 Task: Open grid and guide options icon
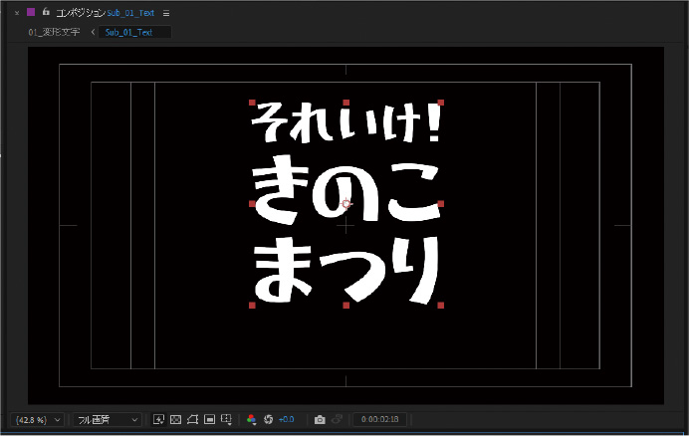227,420
